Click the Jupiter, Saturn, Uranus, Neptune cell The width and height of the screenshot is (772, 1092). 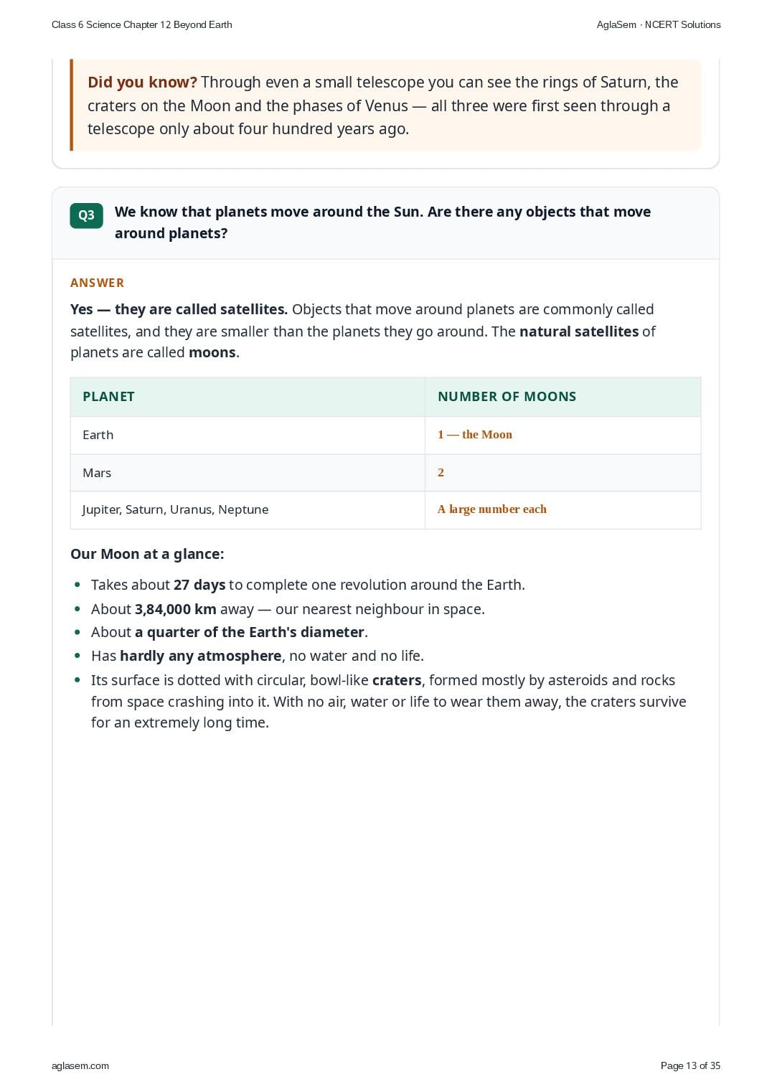point(248,509)
